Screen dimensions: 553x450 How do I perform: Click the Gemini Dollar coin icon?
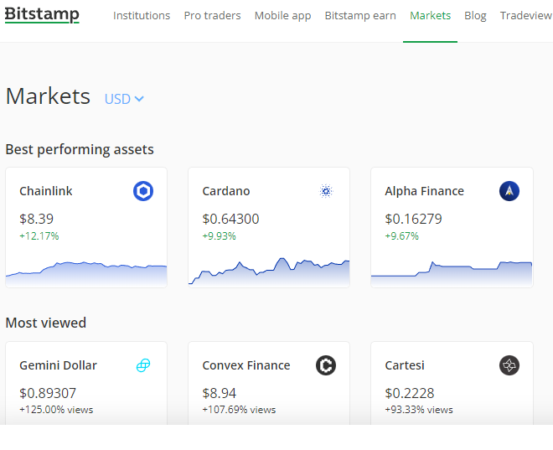pyautogui.click(x=143, y=365)
